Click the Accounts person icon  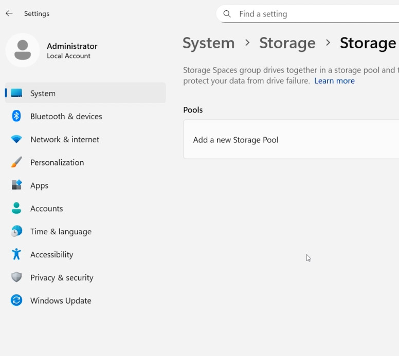pos(16,208)
